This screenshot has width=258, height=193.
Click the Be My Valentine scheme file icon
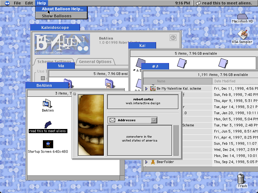click(x=153, y=89)
